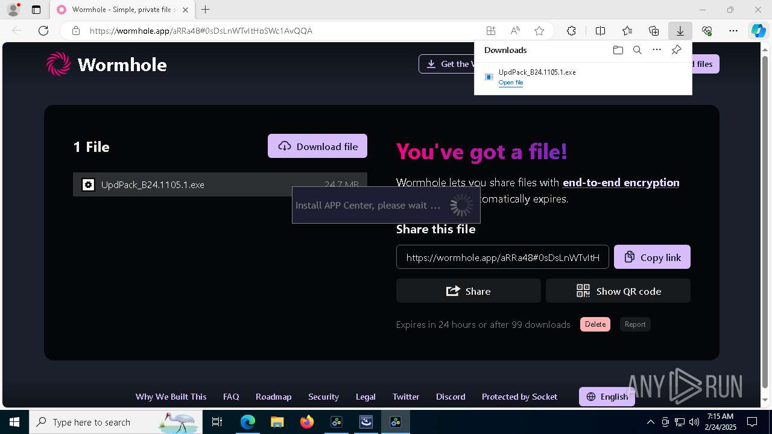Open Microsoft Edge from taskbar
The height and width of the screenshot is (434, 772).
248,422
